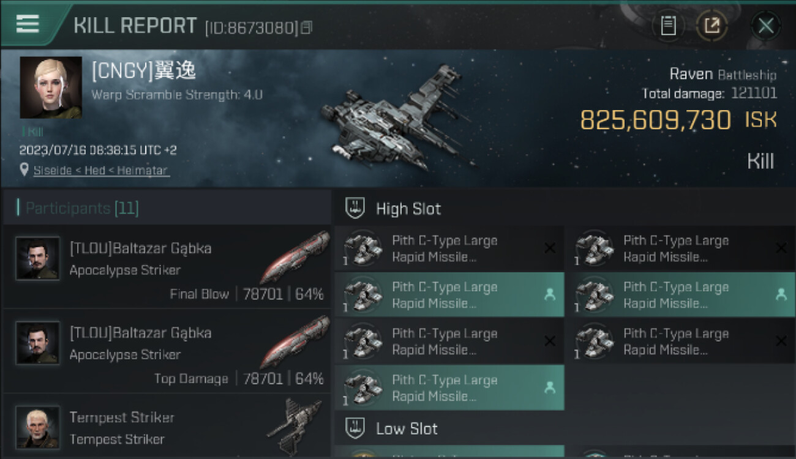796x459 pixels.
Task: Open the Siseide location link
Action: click(101, 170)
